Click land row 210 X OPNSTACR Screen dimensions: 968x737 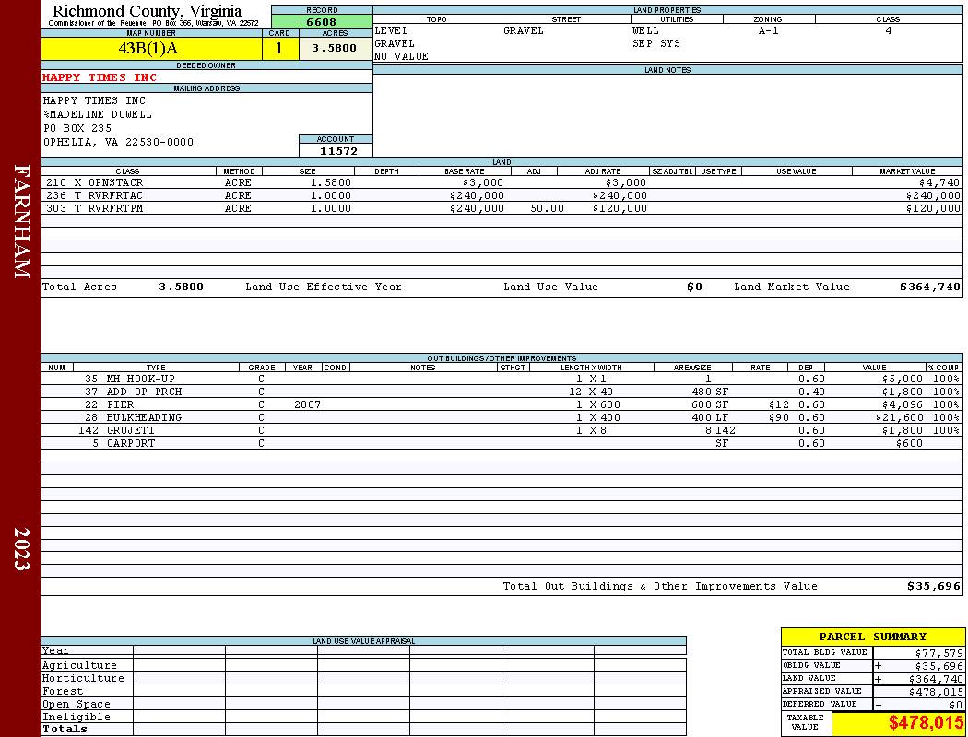click(x=502, y=182)
